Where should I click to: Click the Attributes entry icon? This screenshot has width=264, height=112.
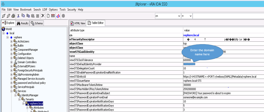[x=31, y=107]
